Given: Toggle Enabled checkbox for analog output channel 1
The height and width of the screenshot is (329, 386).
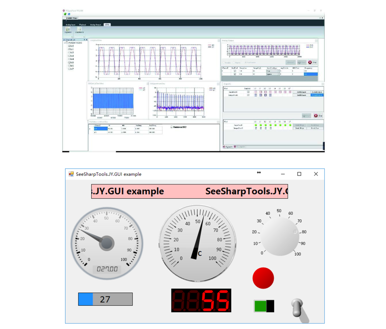Looking at the screenshot, I should [235, 74].
